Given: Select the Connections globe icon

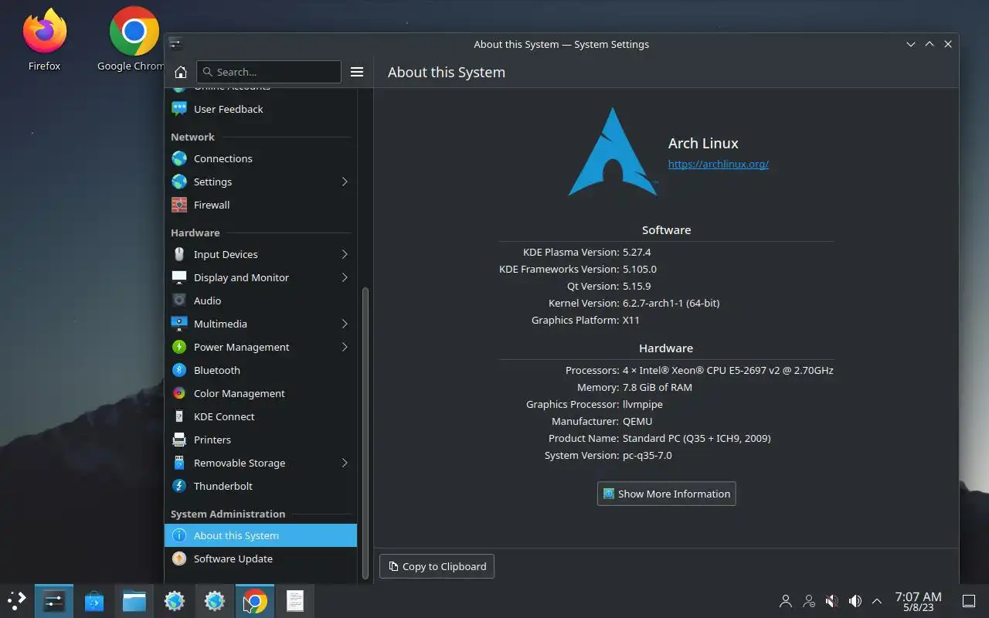Looking at the screenshot, I should click(179, 158).
